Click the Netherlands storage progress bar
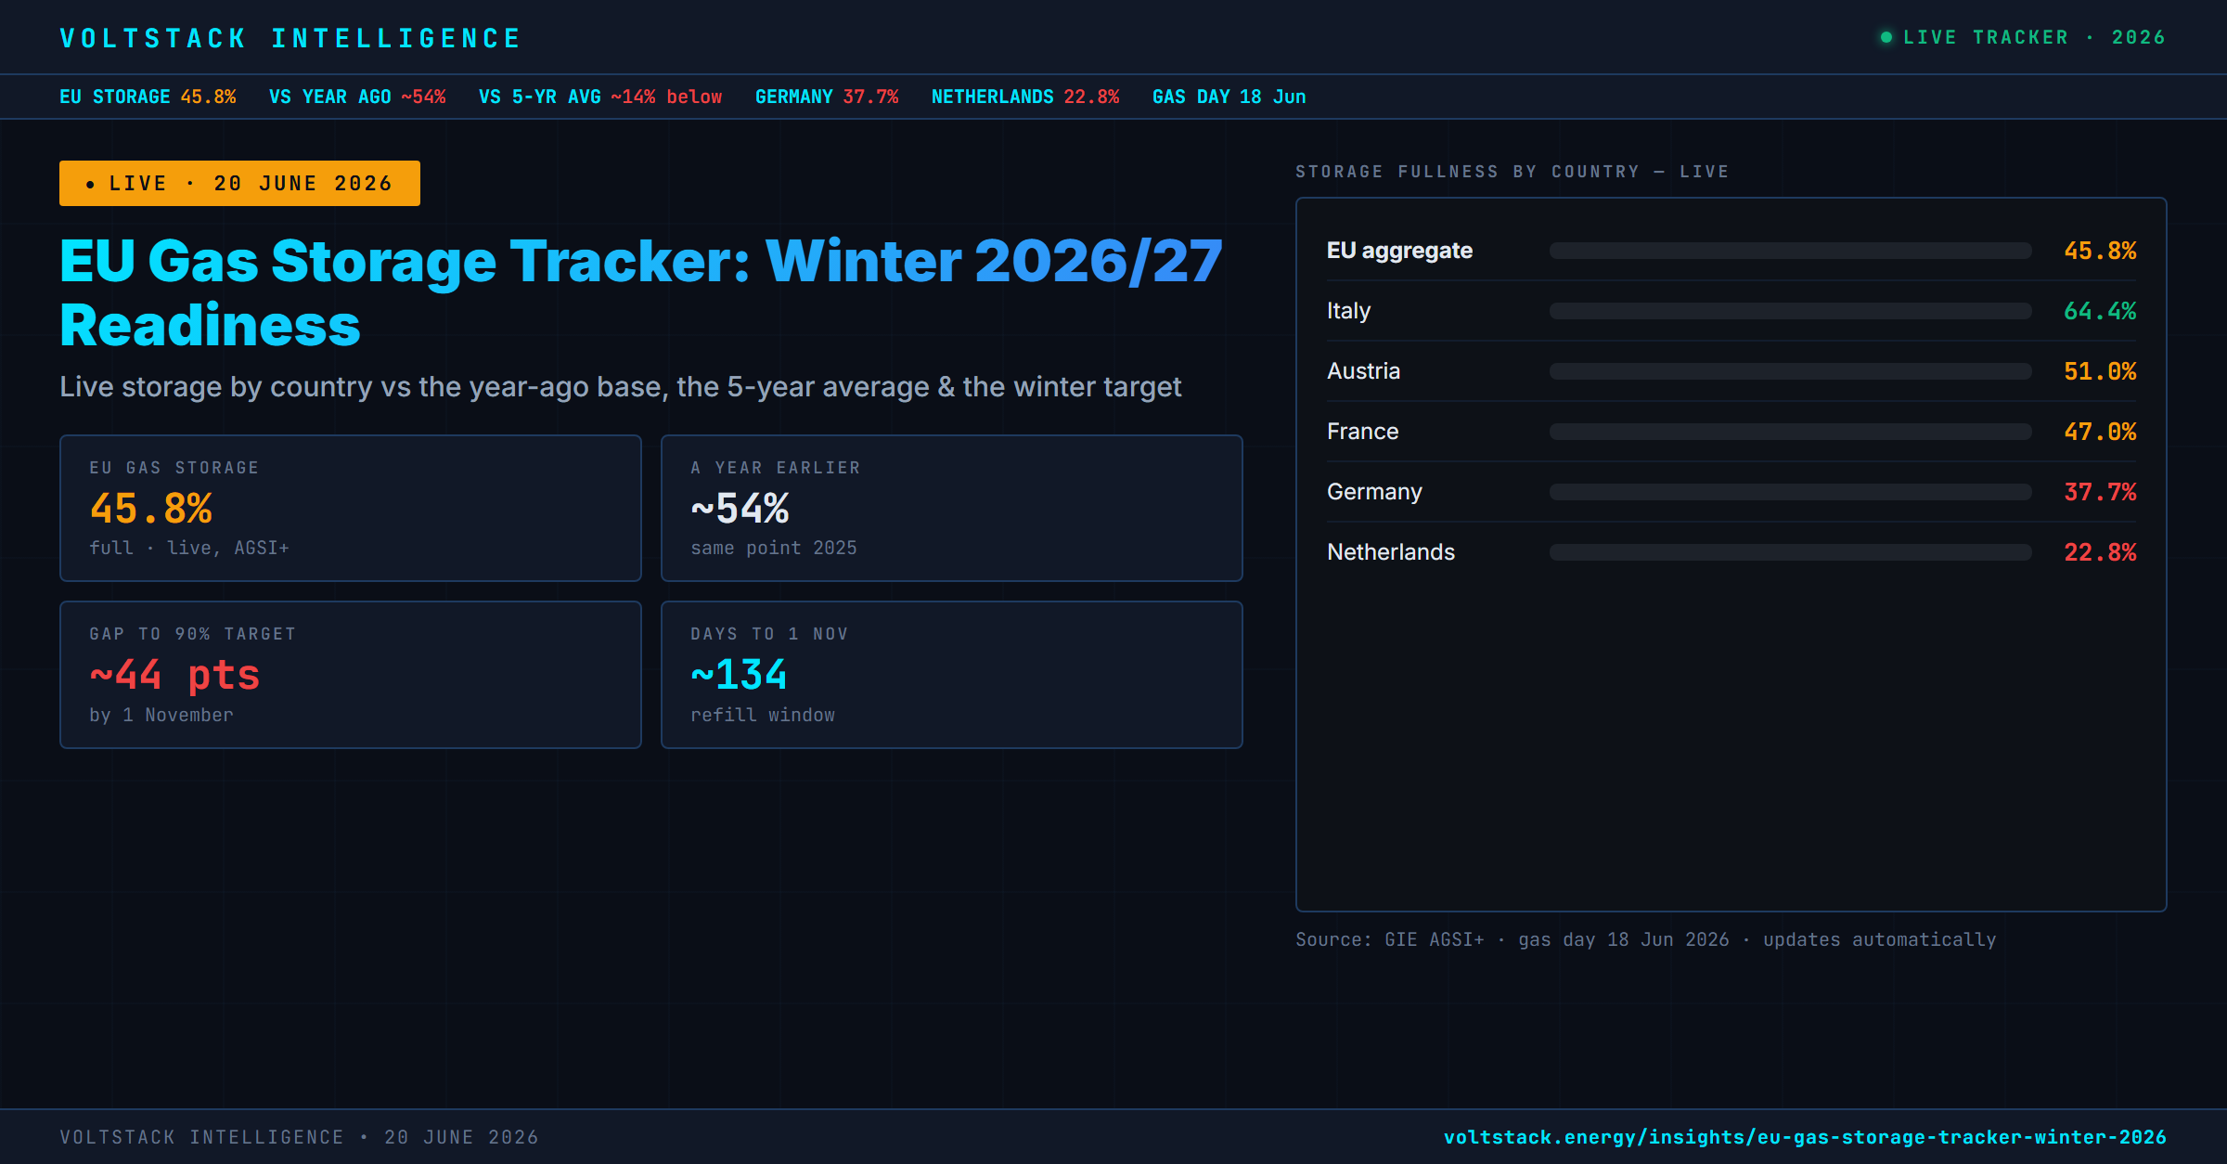2227x1164 pixels. coord(1791,552)
